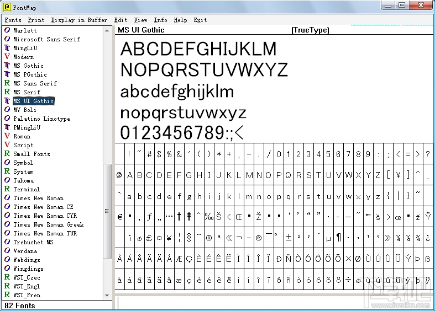Click the @ character cell
The width and height of the screenshot is (435, 311).
click(x=119, y=175)
